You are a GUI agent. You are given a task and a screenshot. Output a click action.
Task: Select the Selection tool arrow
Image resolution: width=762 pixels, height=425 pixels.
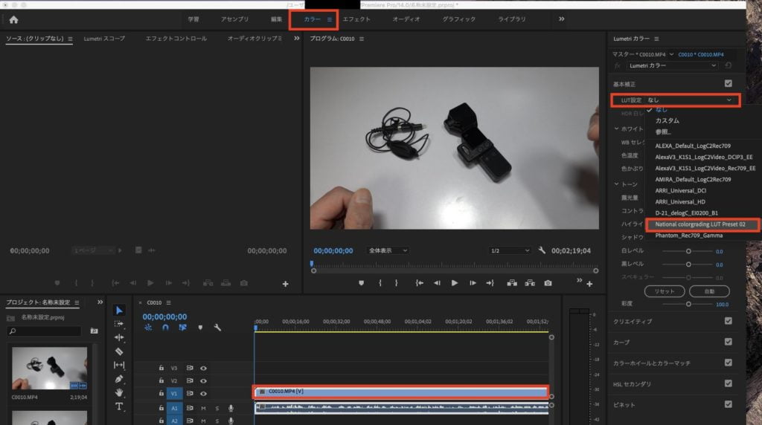pyautogui.click(x=119, y=311)
